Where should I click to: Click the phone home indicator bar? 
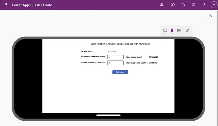pyautogui.click(x=108, y=115)
